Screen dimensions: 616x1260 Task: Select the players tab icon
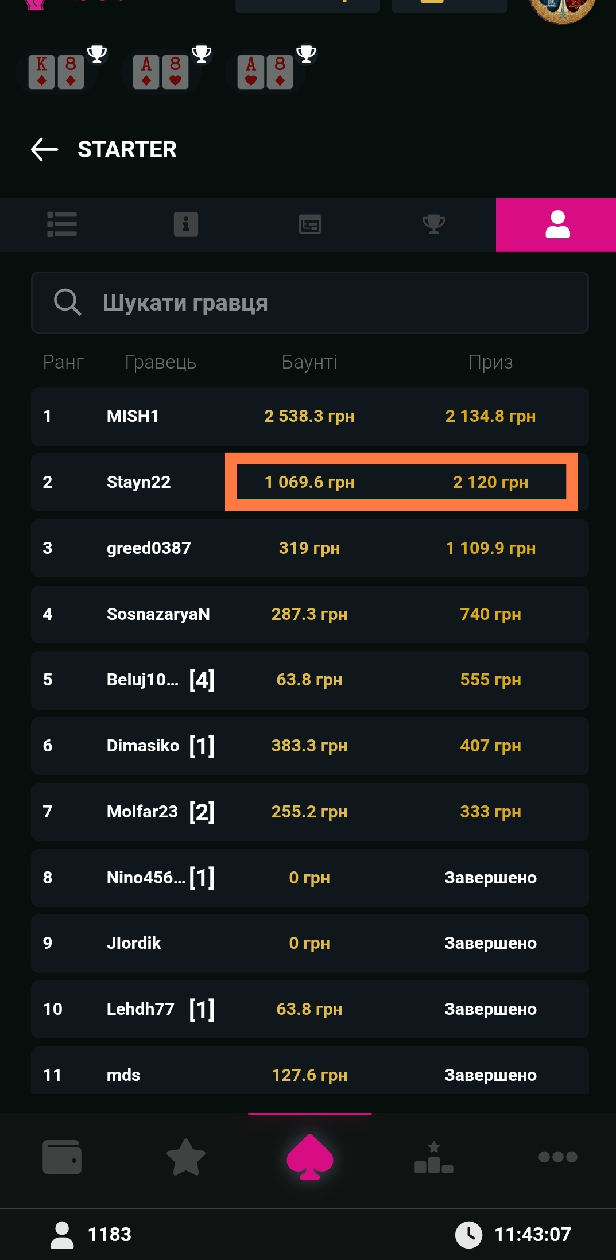coord(557,224)
